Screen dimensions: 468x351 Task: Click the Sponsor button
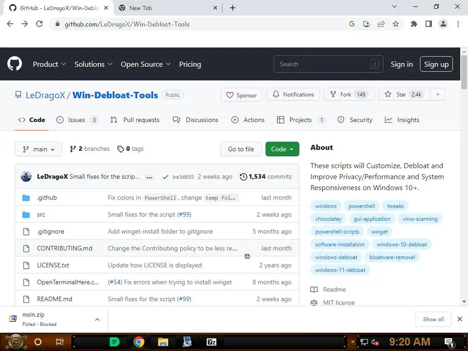241,95
